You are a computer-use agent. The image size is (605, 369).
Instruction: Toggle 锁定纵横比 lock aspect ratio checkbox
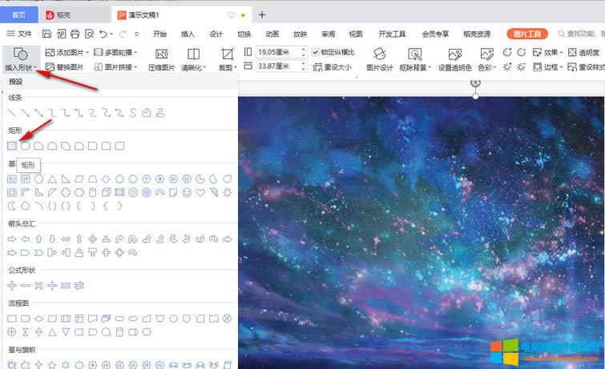pos(316,52)
